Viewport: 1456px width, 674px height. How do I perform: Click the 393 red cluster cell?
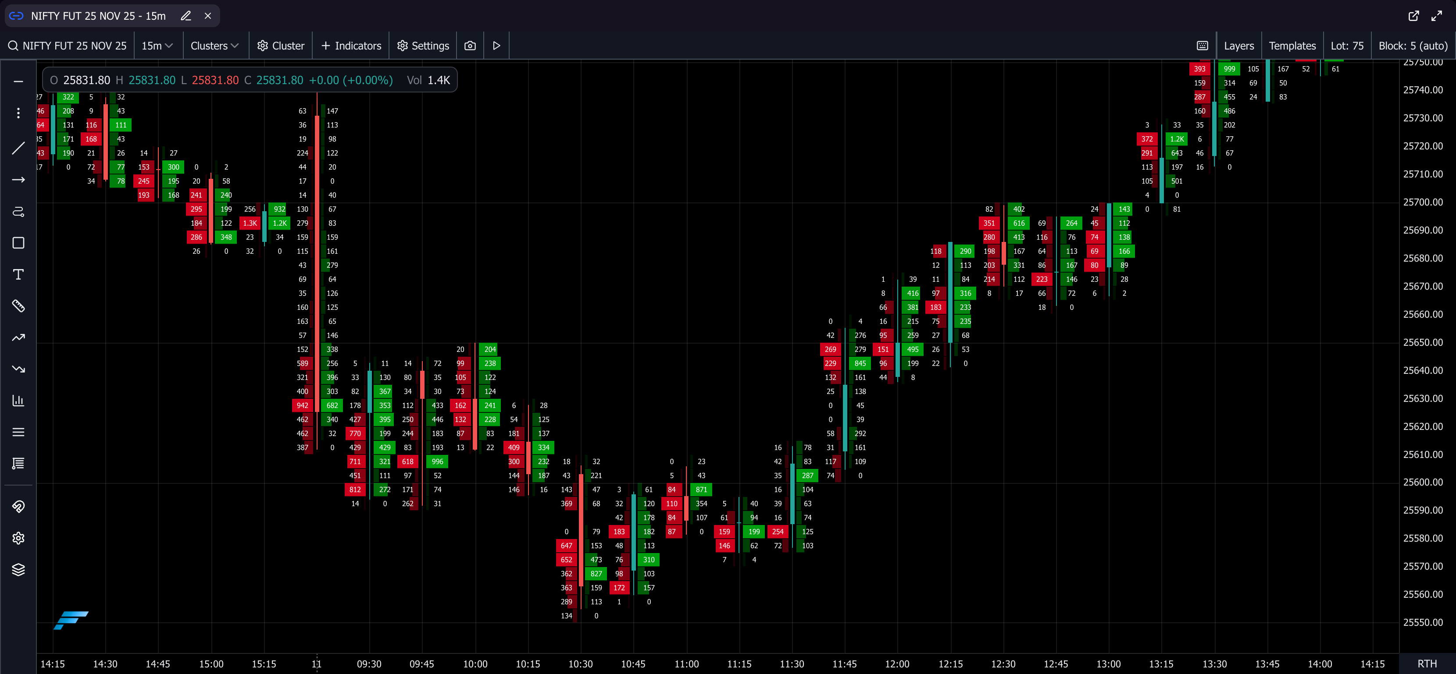coord(1199,69)
